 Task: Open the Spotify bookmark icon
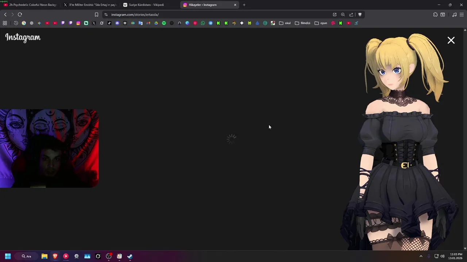coord(164,23)
